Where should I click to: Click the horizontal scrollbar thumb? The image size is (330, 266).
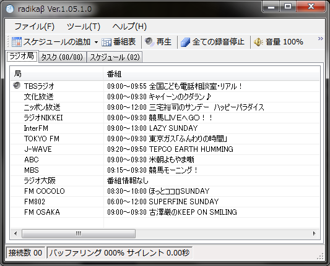pos(79,233)
